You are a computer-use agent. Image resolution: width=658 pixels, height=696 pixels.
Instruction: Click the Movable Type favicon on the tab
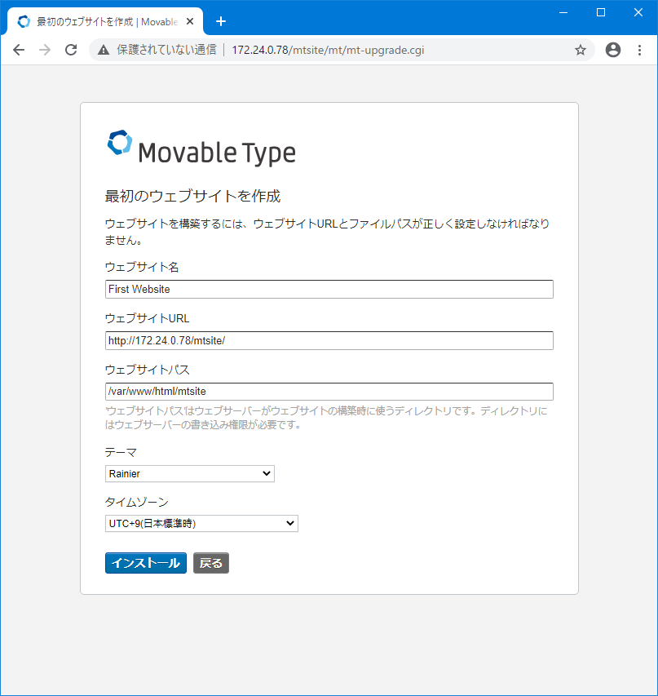coord(24,21)
